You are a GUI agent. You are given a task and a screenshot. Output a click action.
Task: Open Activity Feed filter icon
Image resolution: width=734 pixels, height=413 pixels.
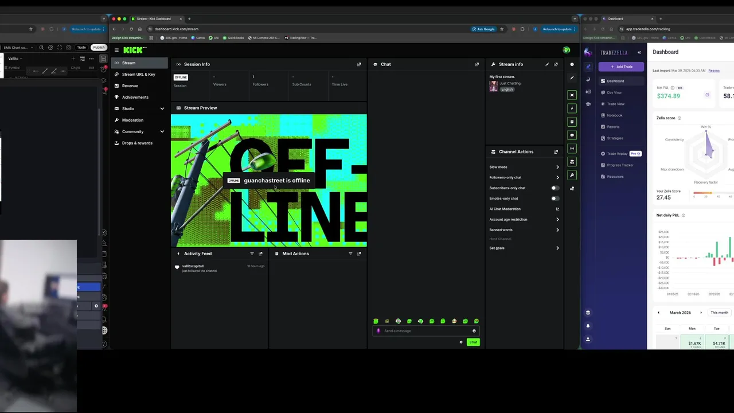point(252,254)
